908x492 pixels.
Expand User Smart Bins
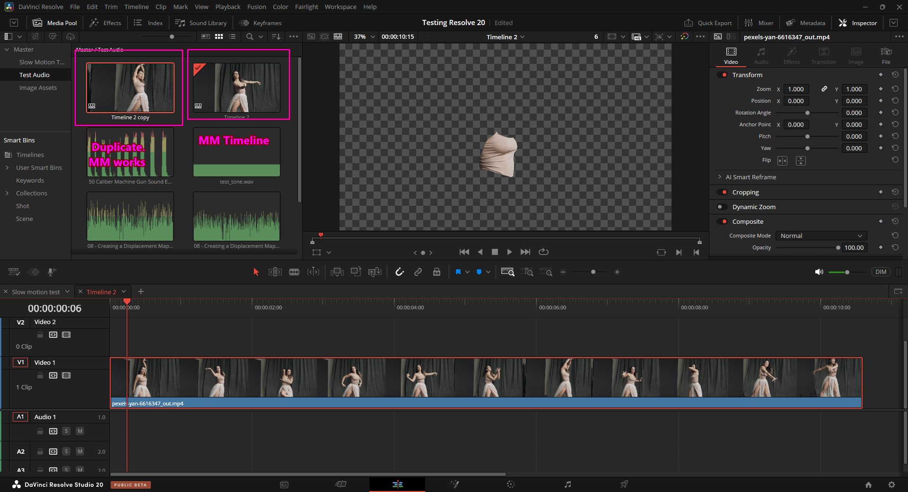point(7,167)
